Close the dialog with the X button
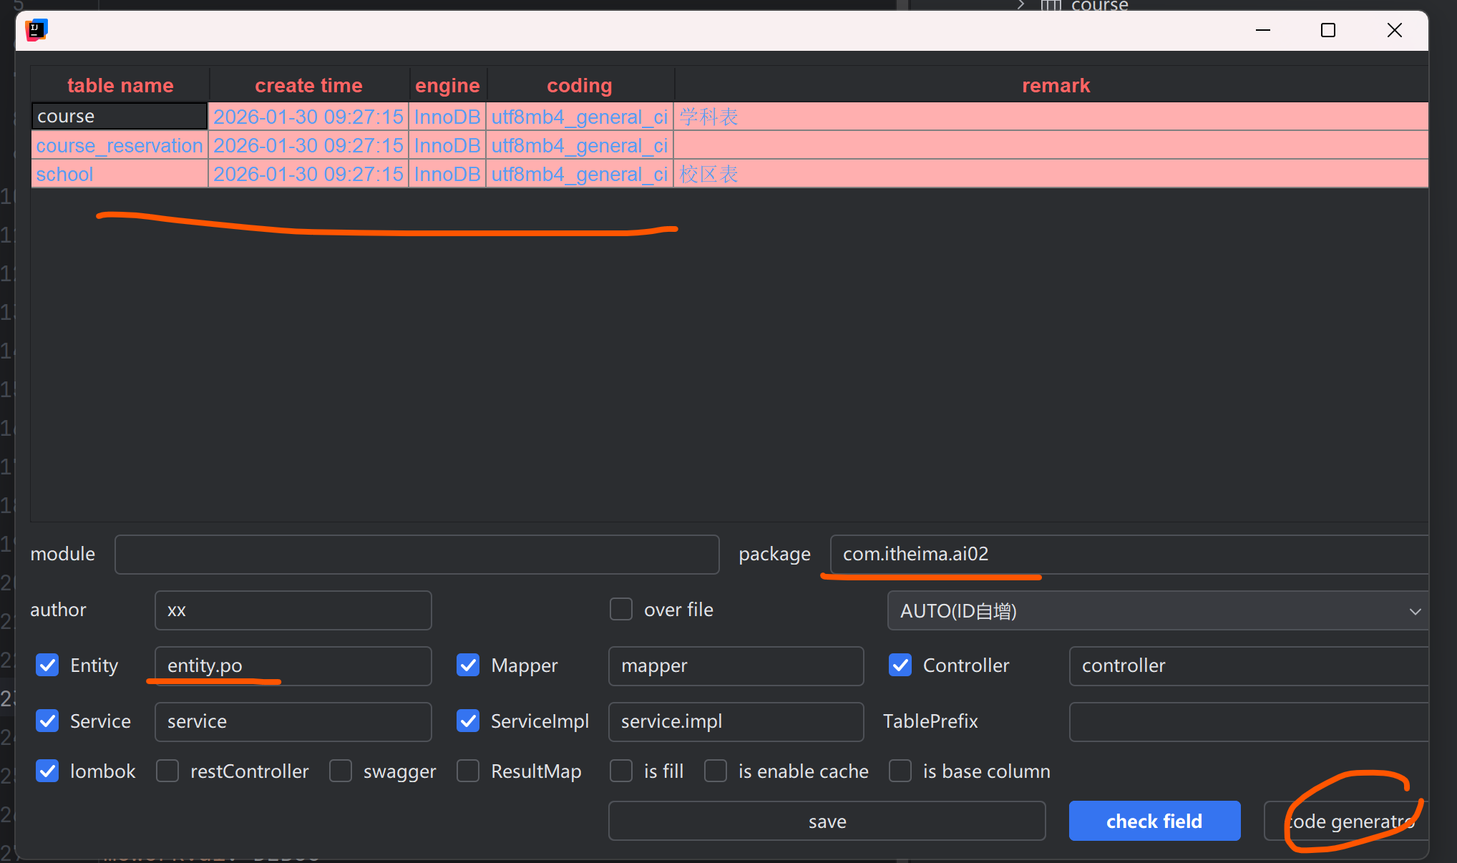 coord(1394,30)
